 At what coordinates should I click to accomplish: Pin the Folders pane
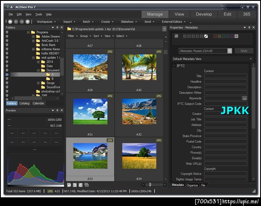click(x=57, y=27)
